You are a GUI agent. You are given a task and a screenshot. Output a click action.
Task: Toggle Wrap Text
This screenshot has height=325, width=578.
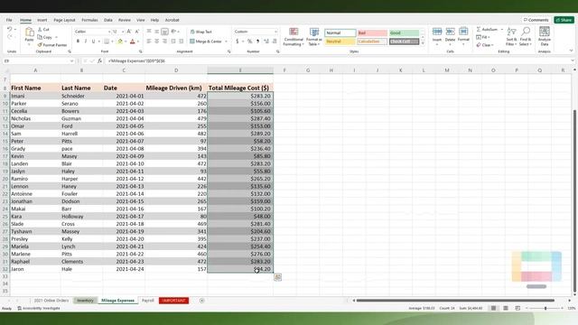(x=201, y=32)
